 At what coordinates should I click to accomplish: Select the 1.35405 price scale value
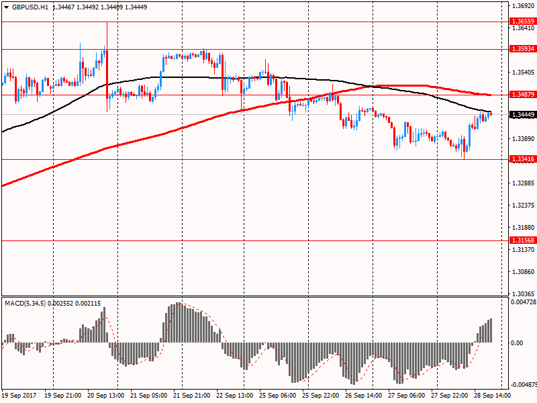tap(524, 73)
